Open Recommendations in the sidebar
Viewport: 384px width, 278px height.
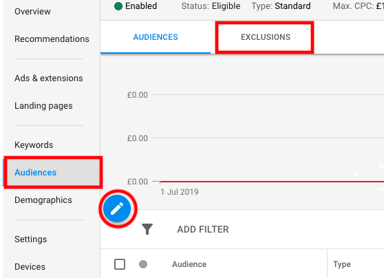[x=52, y=39]
